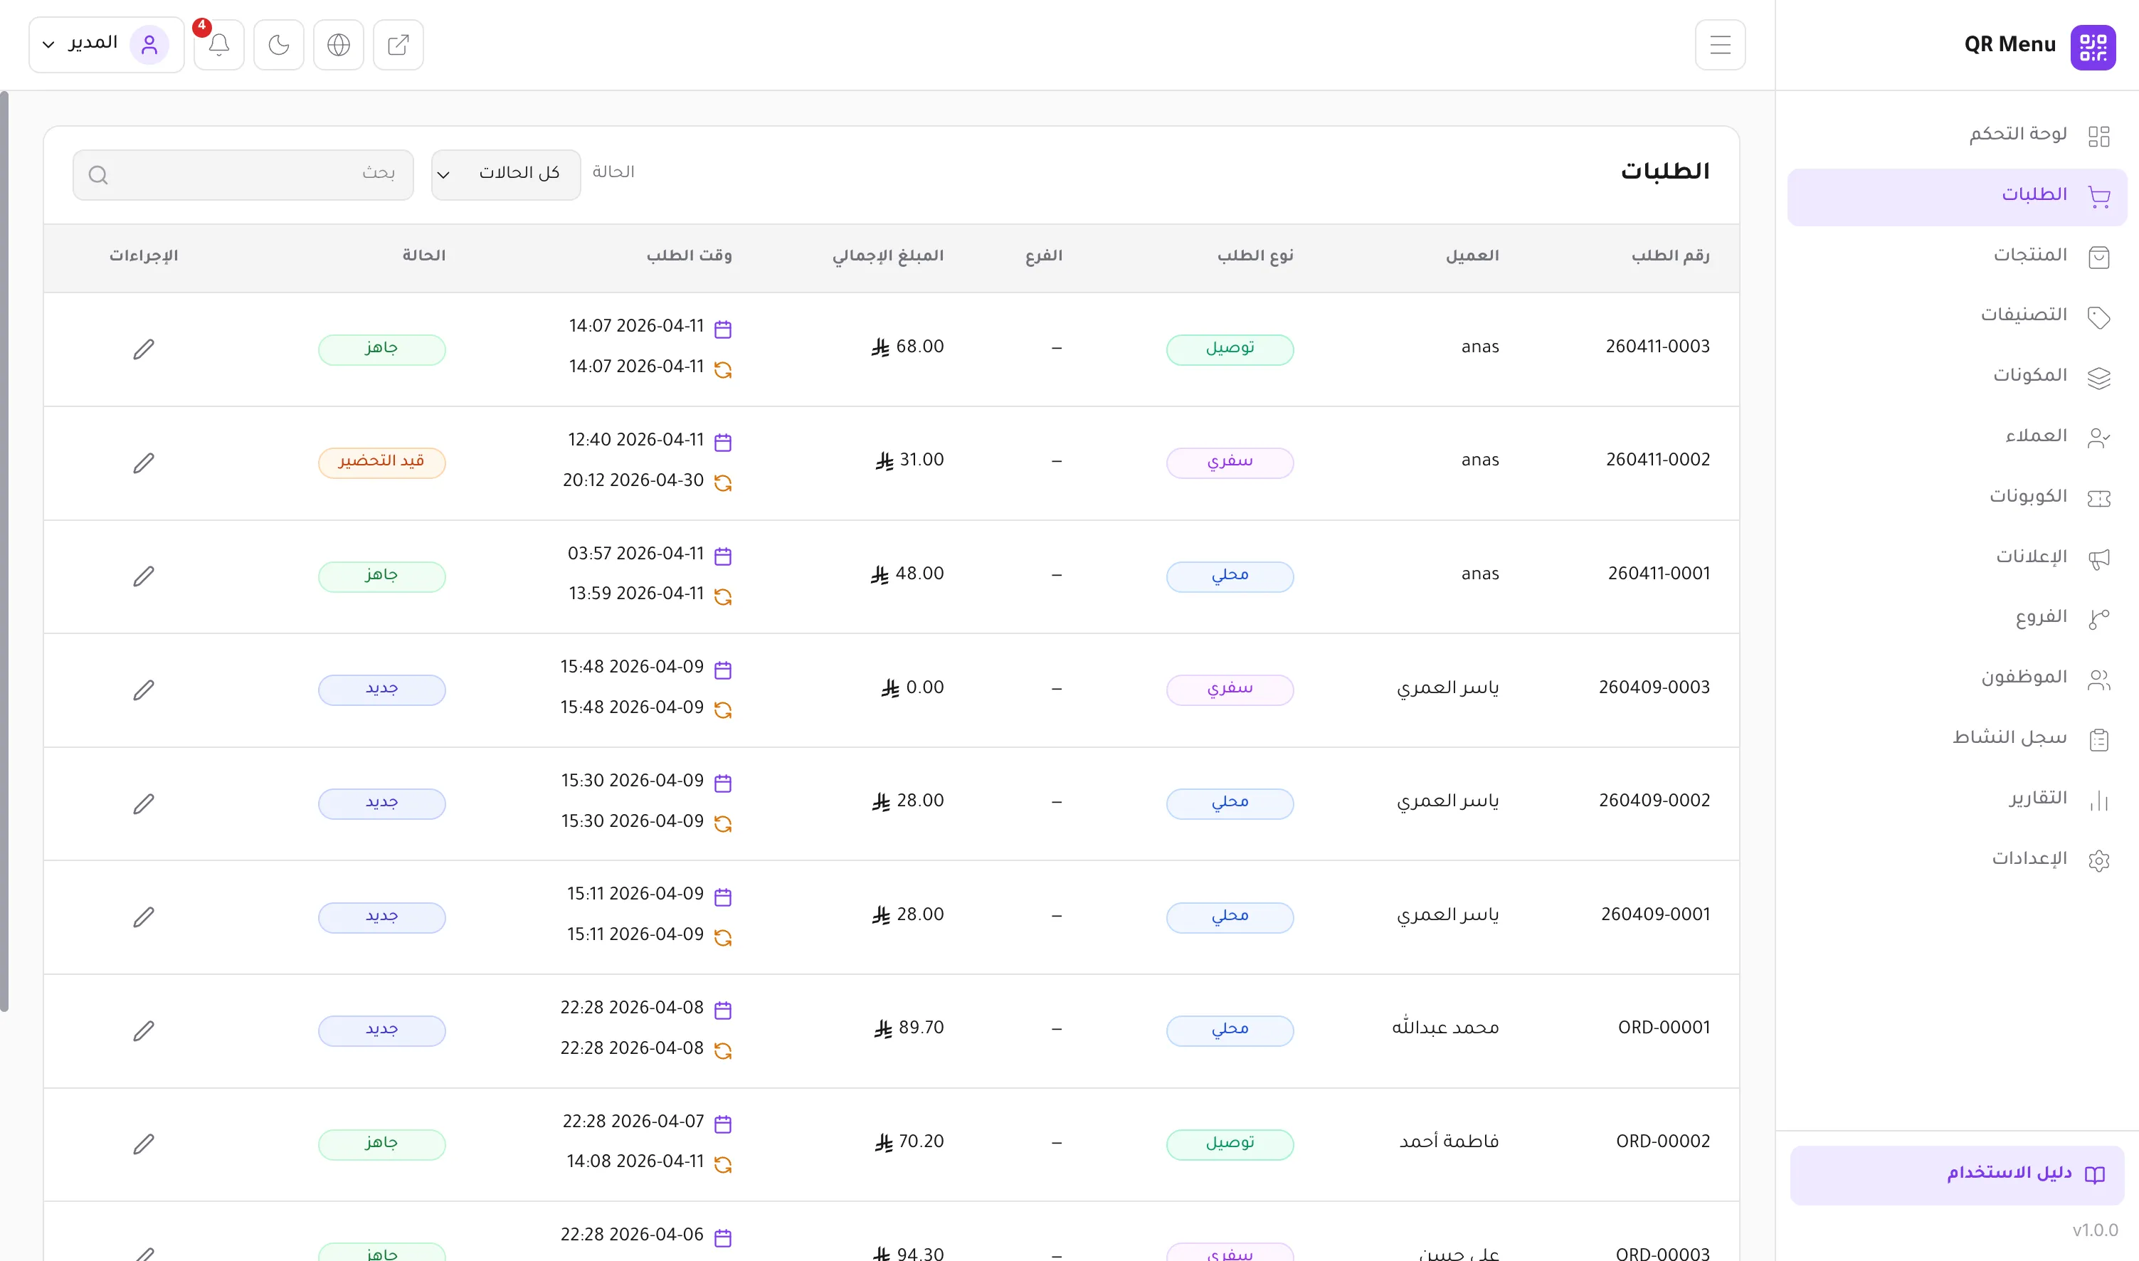Open دليل الاستخدام usage guide button
Image resolution: width=2139 pixels, height=1261 pixels.
pos(1958,1175)
